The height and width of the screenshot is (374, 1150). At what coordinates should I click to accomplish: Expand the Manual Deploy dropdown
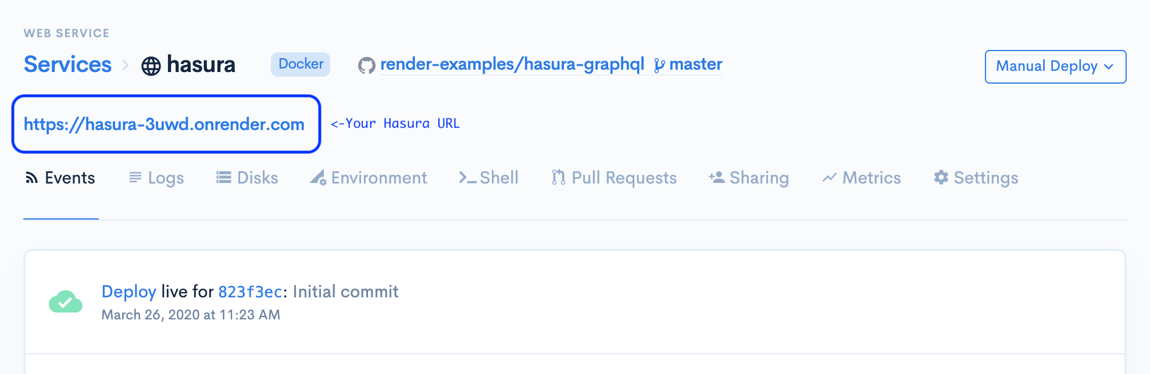(1055, 66)
